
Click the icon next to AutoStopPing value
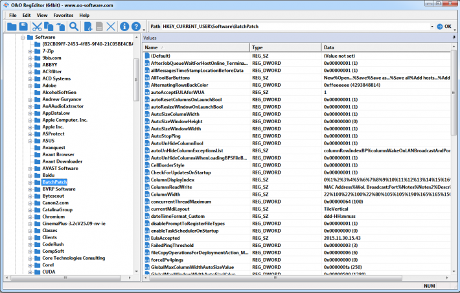(147, 136)
